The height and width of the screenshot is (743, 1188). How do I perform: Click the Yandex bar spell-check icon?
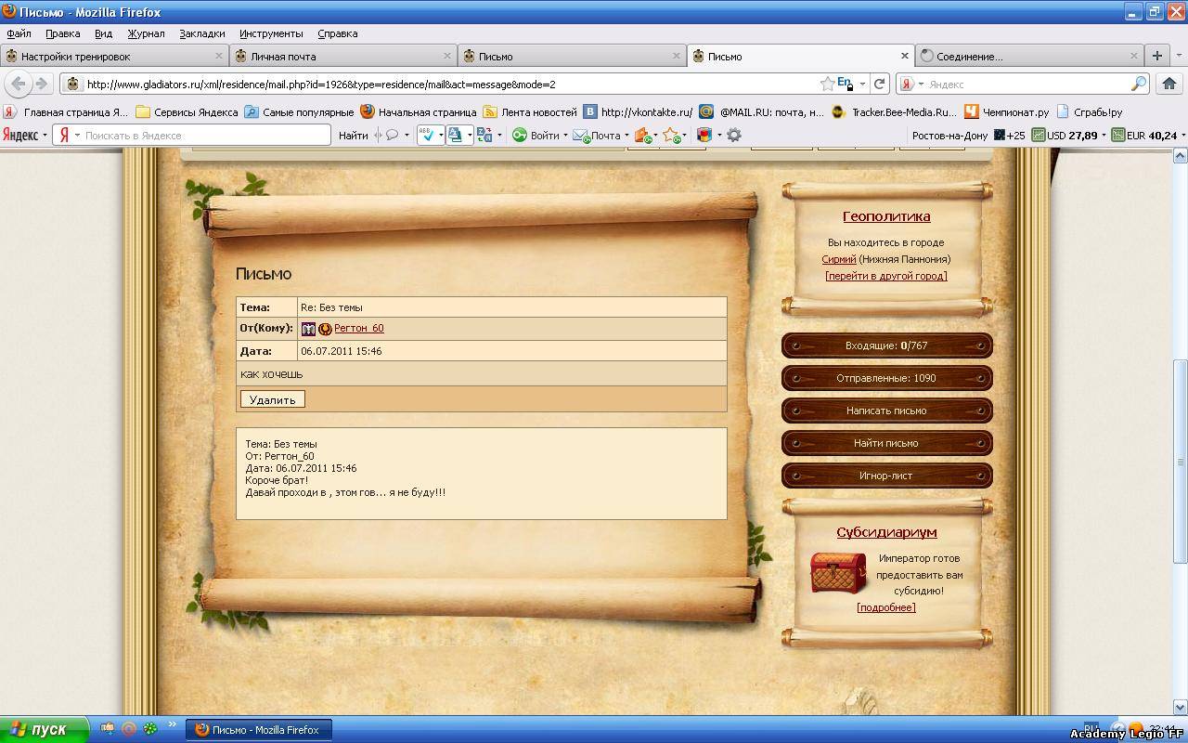tap(426, 135)
